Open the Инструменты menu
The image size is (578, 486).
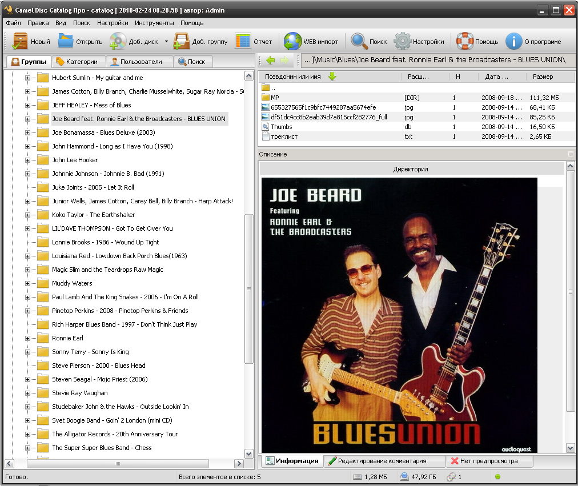154,23
